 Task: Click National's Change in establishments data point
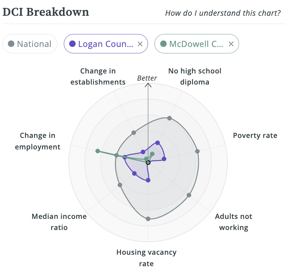pos(134,133)
